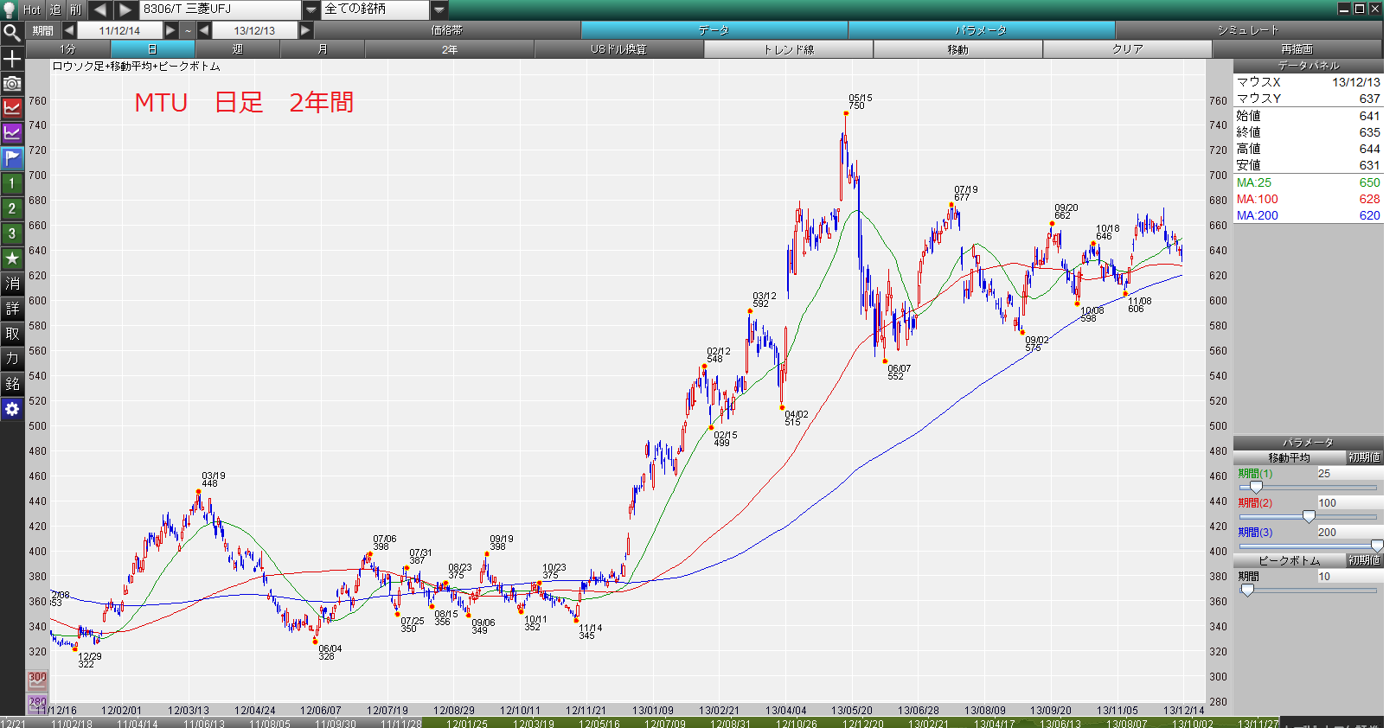Screen dimensions: 1396x728
Task: Take a chart snapshot with camera icon
Action: click(x=12, y=83)
